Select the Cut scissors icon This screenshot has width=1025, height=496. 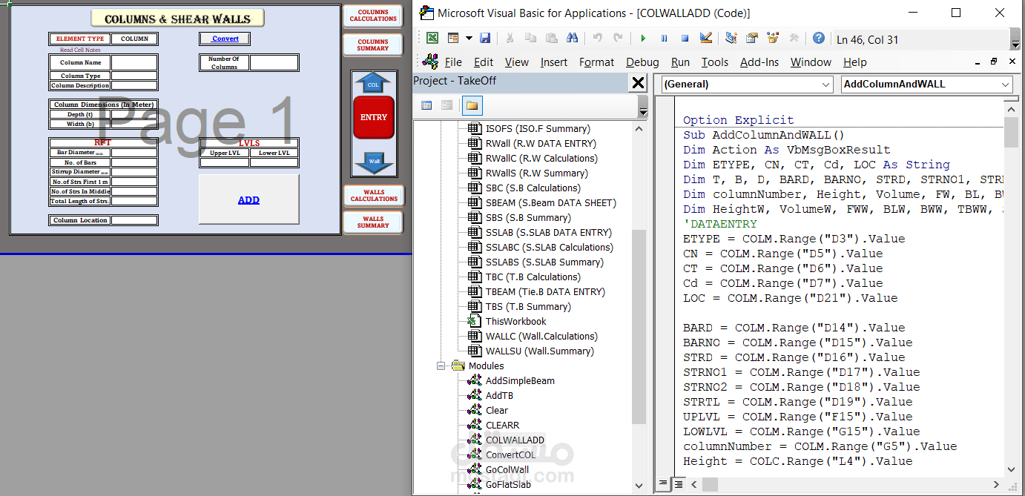510,38
